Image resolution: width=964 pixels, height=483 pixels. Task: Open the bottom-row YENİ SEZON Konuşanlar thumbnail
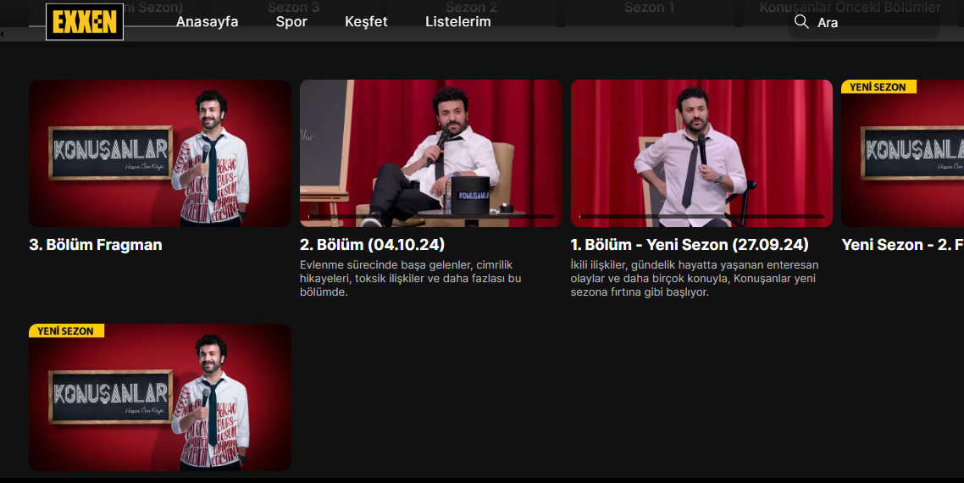(x=160, y=397)
